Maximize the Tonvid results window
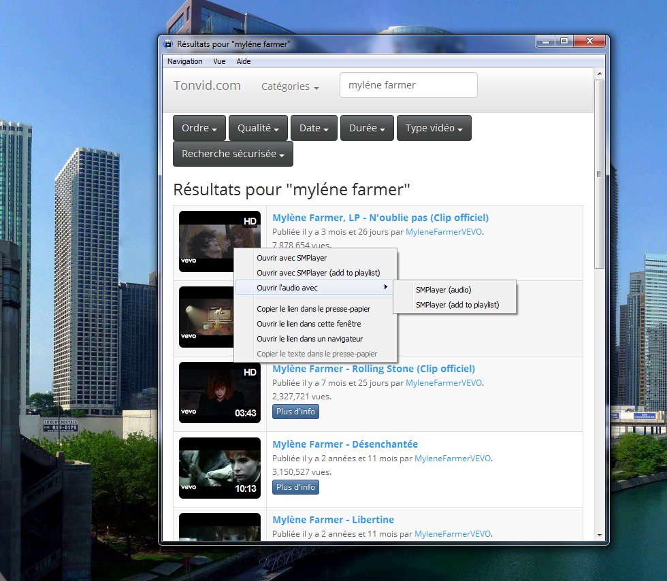Viewport: 667px width, 581px height. tap(564, 41)
